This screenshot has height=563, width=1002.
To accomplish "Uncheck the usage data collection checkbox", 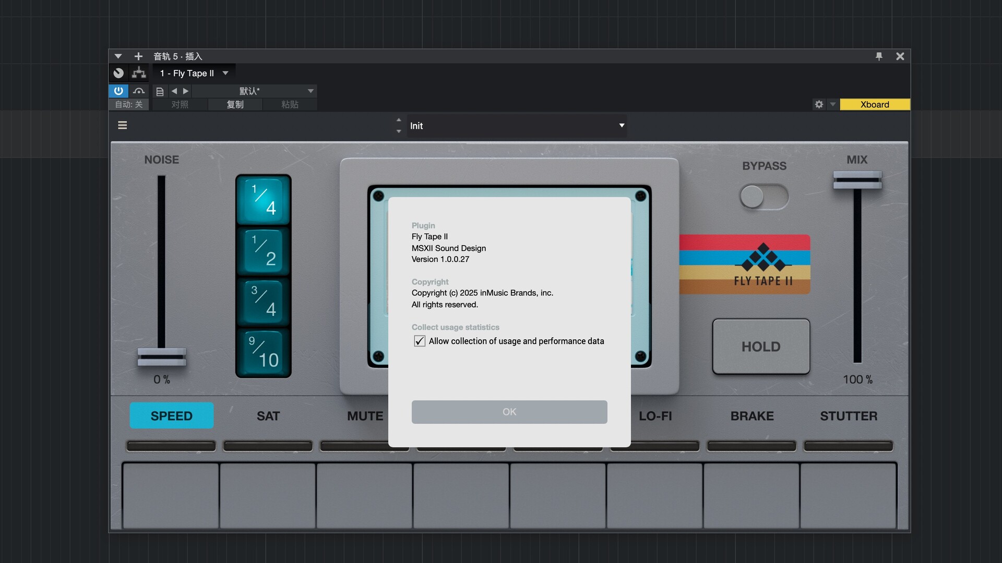I will point(420,341).
